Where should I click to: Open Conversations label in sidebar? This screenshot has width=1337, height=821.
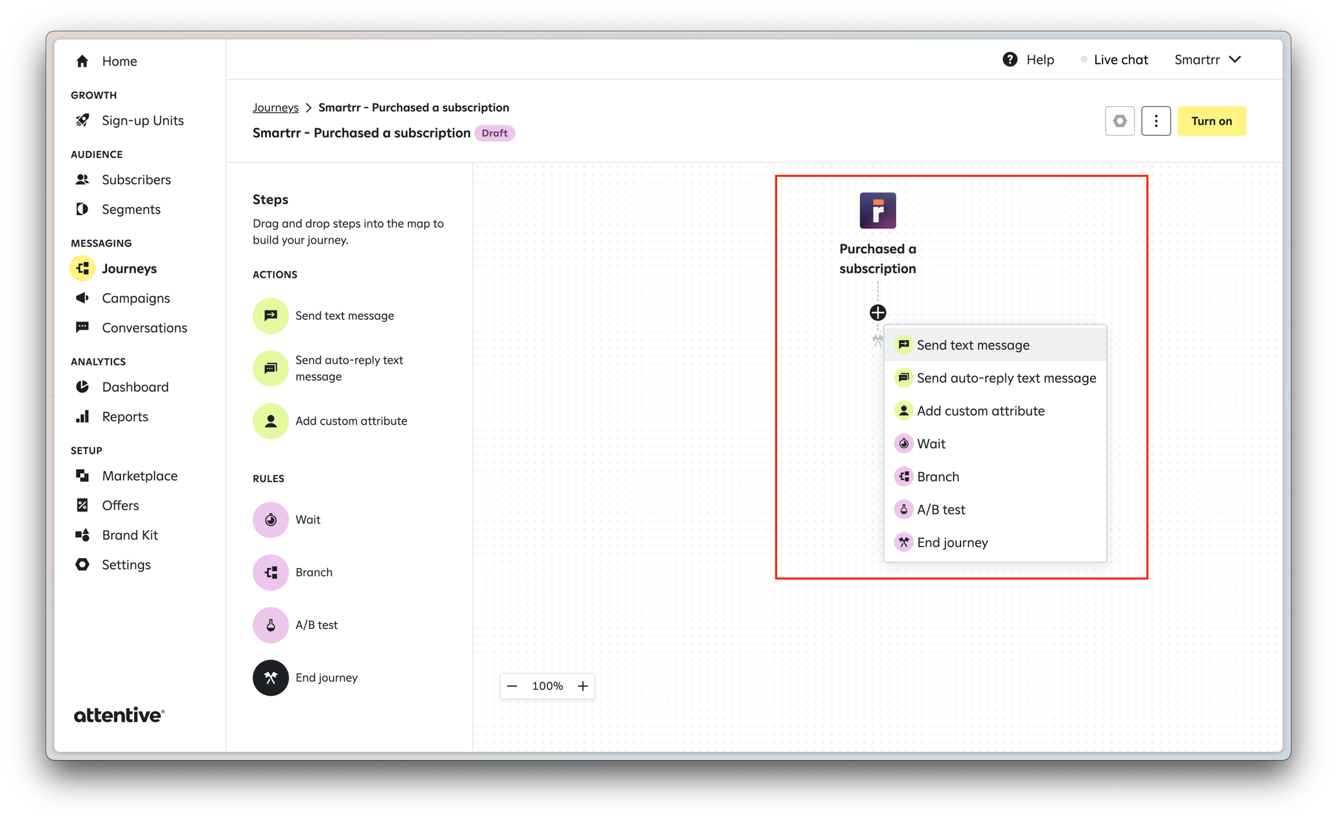[144, 327]
